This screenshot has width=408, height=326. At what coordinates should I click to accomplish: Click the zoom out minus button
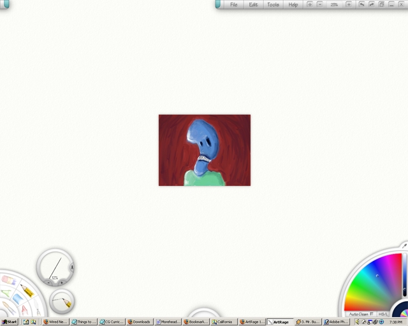[320, 4]
